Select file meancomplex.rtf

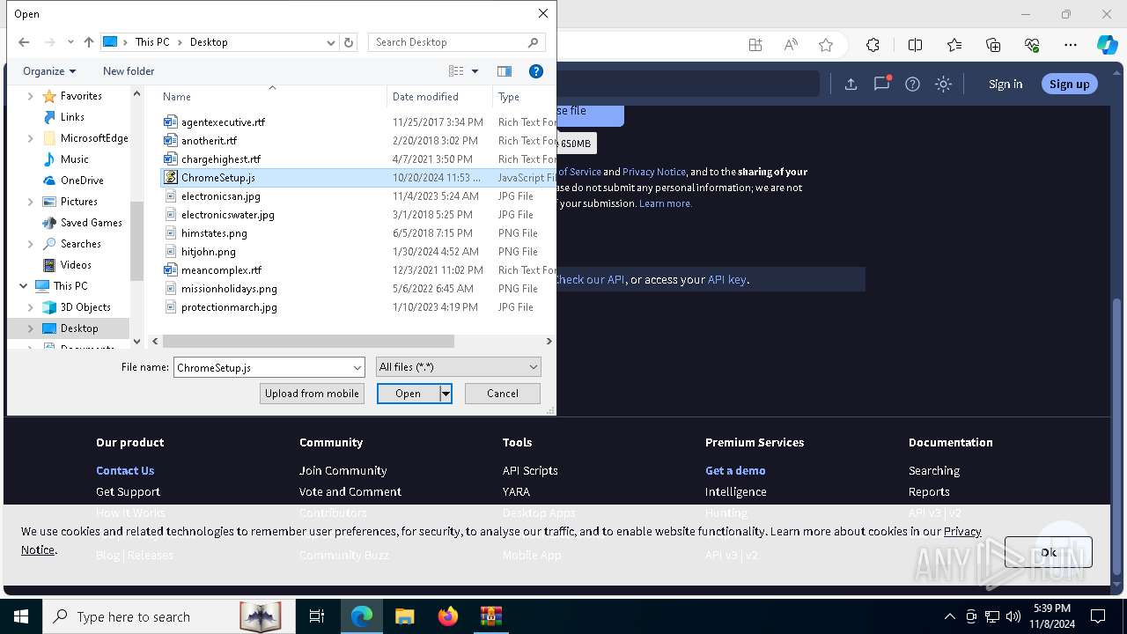[x=221, y=270]
